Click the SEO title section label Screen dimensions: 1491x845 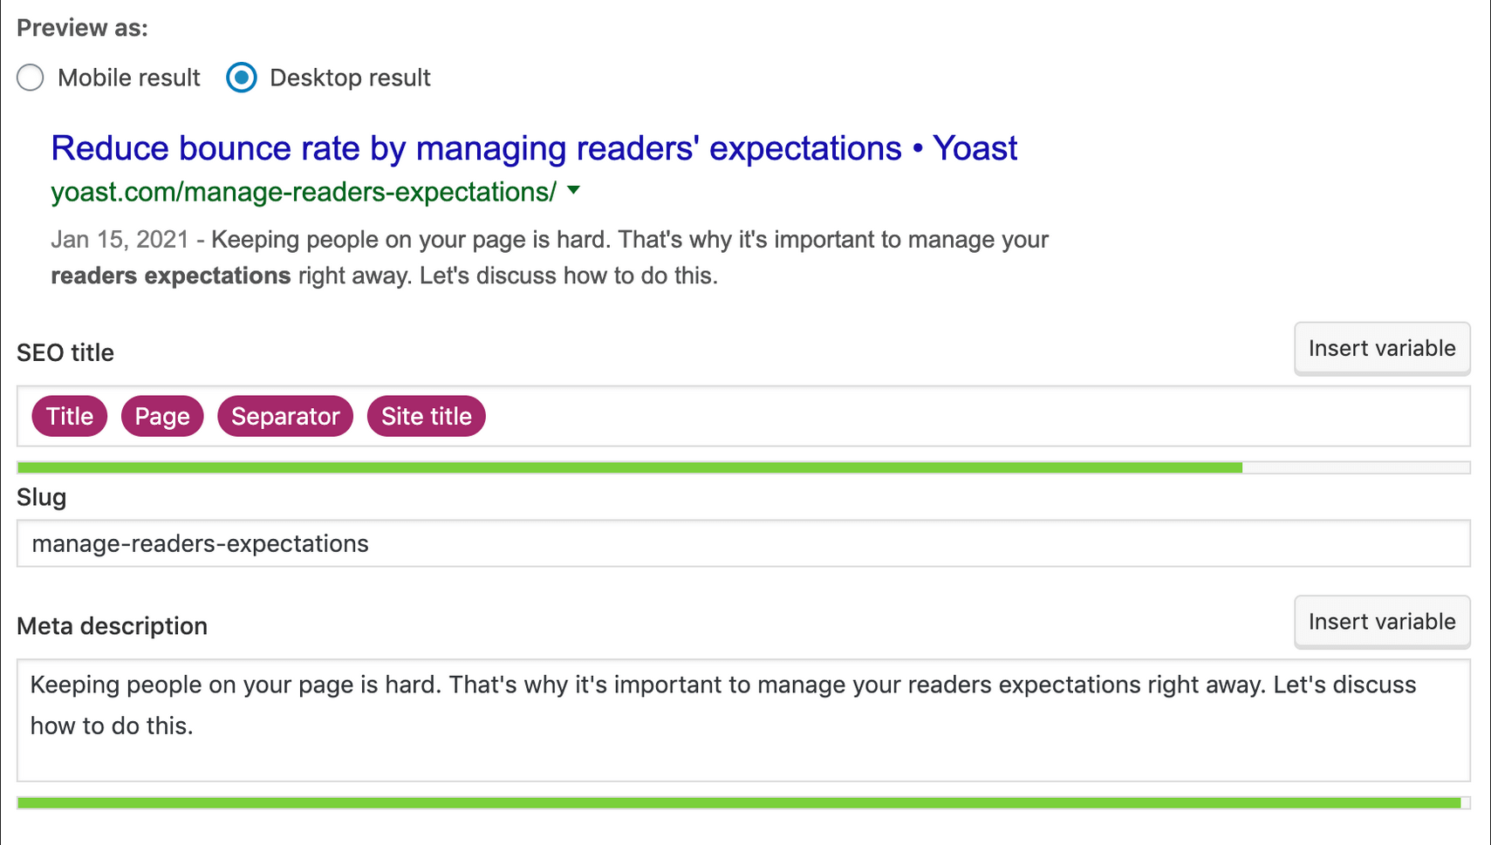pyautogui.click(x=65, y=352)
